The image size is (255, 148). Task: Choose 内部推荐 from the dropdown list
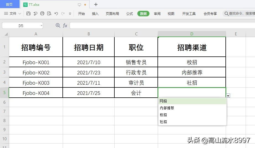(x=192, y=108)
